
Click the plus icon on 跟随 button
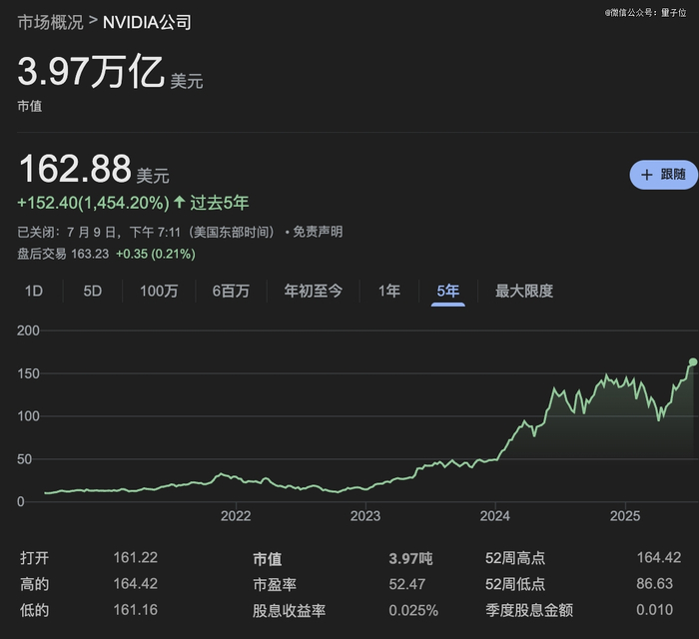646,175
